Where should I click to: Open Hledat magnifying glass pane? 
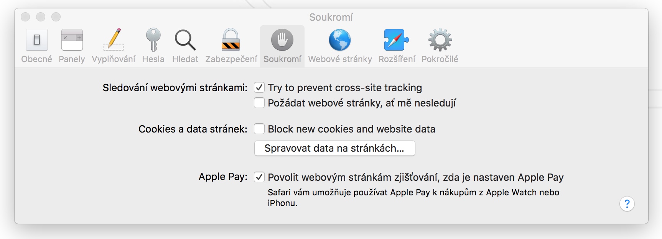(185, 40)
